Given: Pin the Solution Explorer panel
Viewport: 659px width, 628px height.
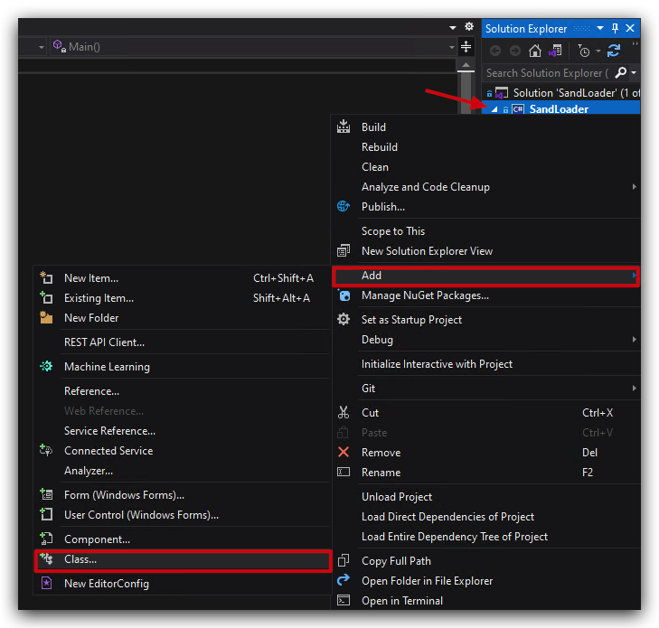Looking at the screenshot, I should 615,28.
